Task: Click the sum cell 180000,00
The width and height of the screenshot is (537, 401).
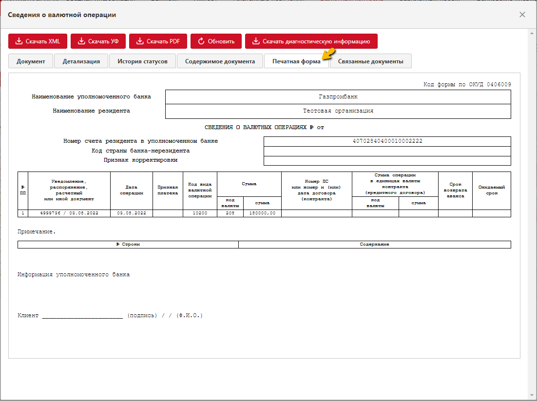Action: tap(262, 213)
